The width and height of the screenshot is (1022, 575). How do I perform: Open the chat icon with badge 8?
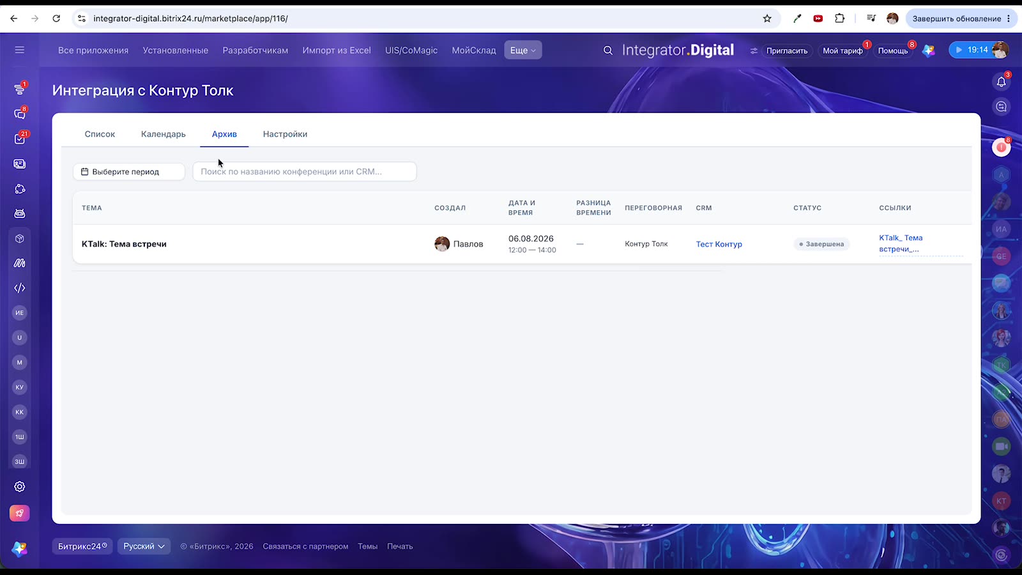[20, 114]
